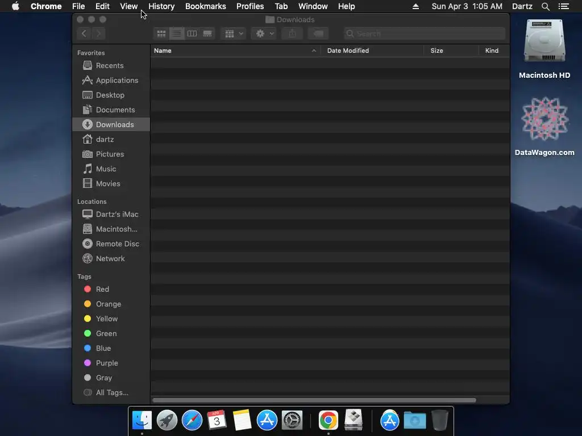This screenshot has height=436, width=582.
Task: Sort by the Size column header
Action: (451, 51)
